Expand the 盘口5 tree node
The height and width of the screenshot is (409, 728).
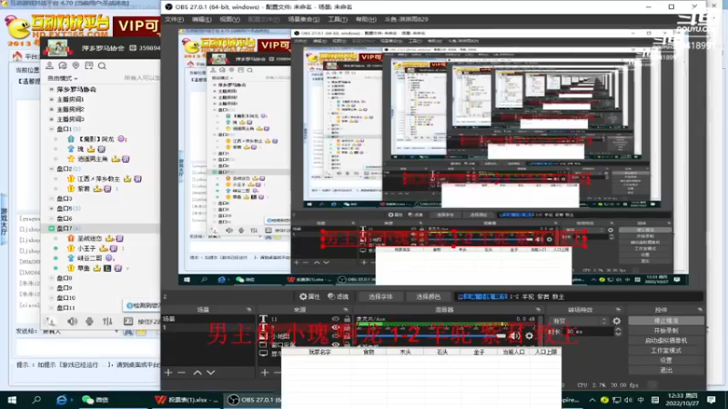coord(52,209)
